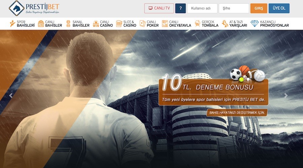Click the Gerçek Tombala icon
Viewport: 303px width, 168px height.
197,24
